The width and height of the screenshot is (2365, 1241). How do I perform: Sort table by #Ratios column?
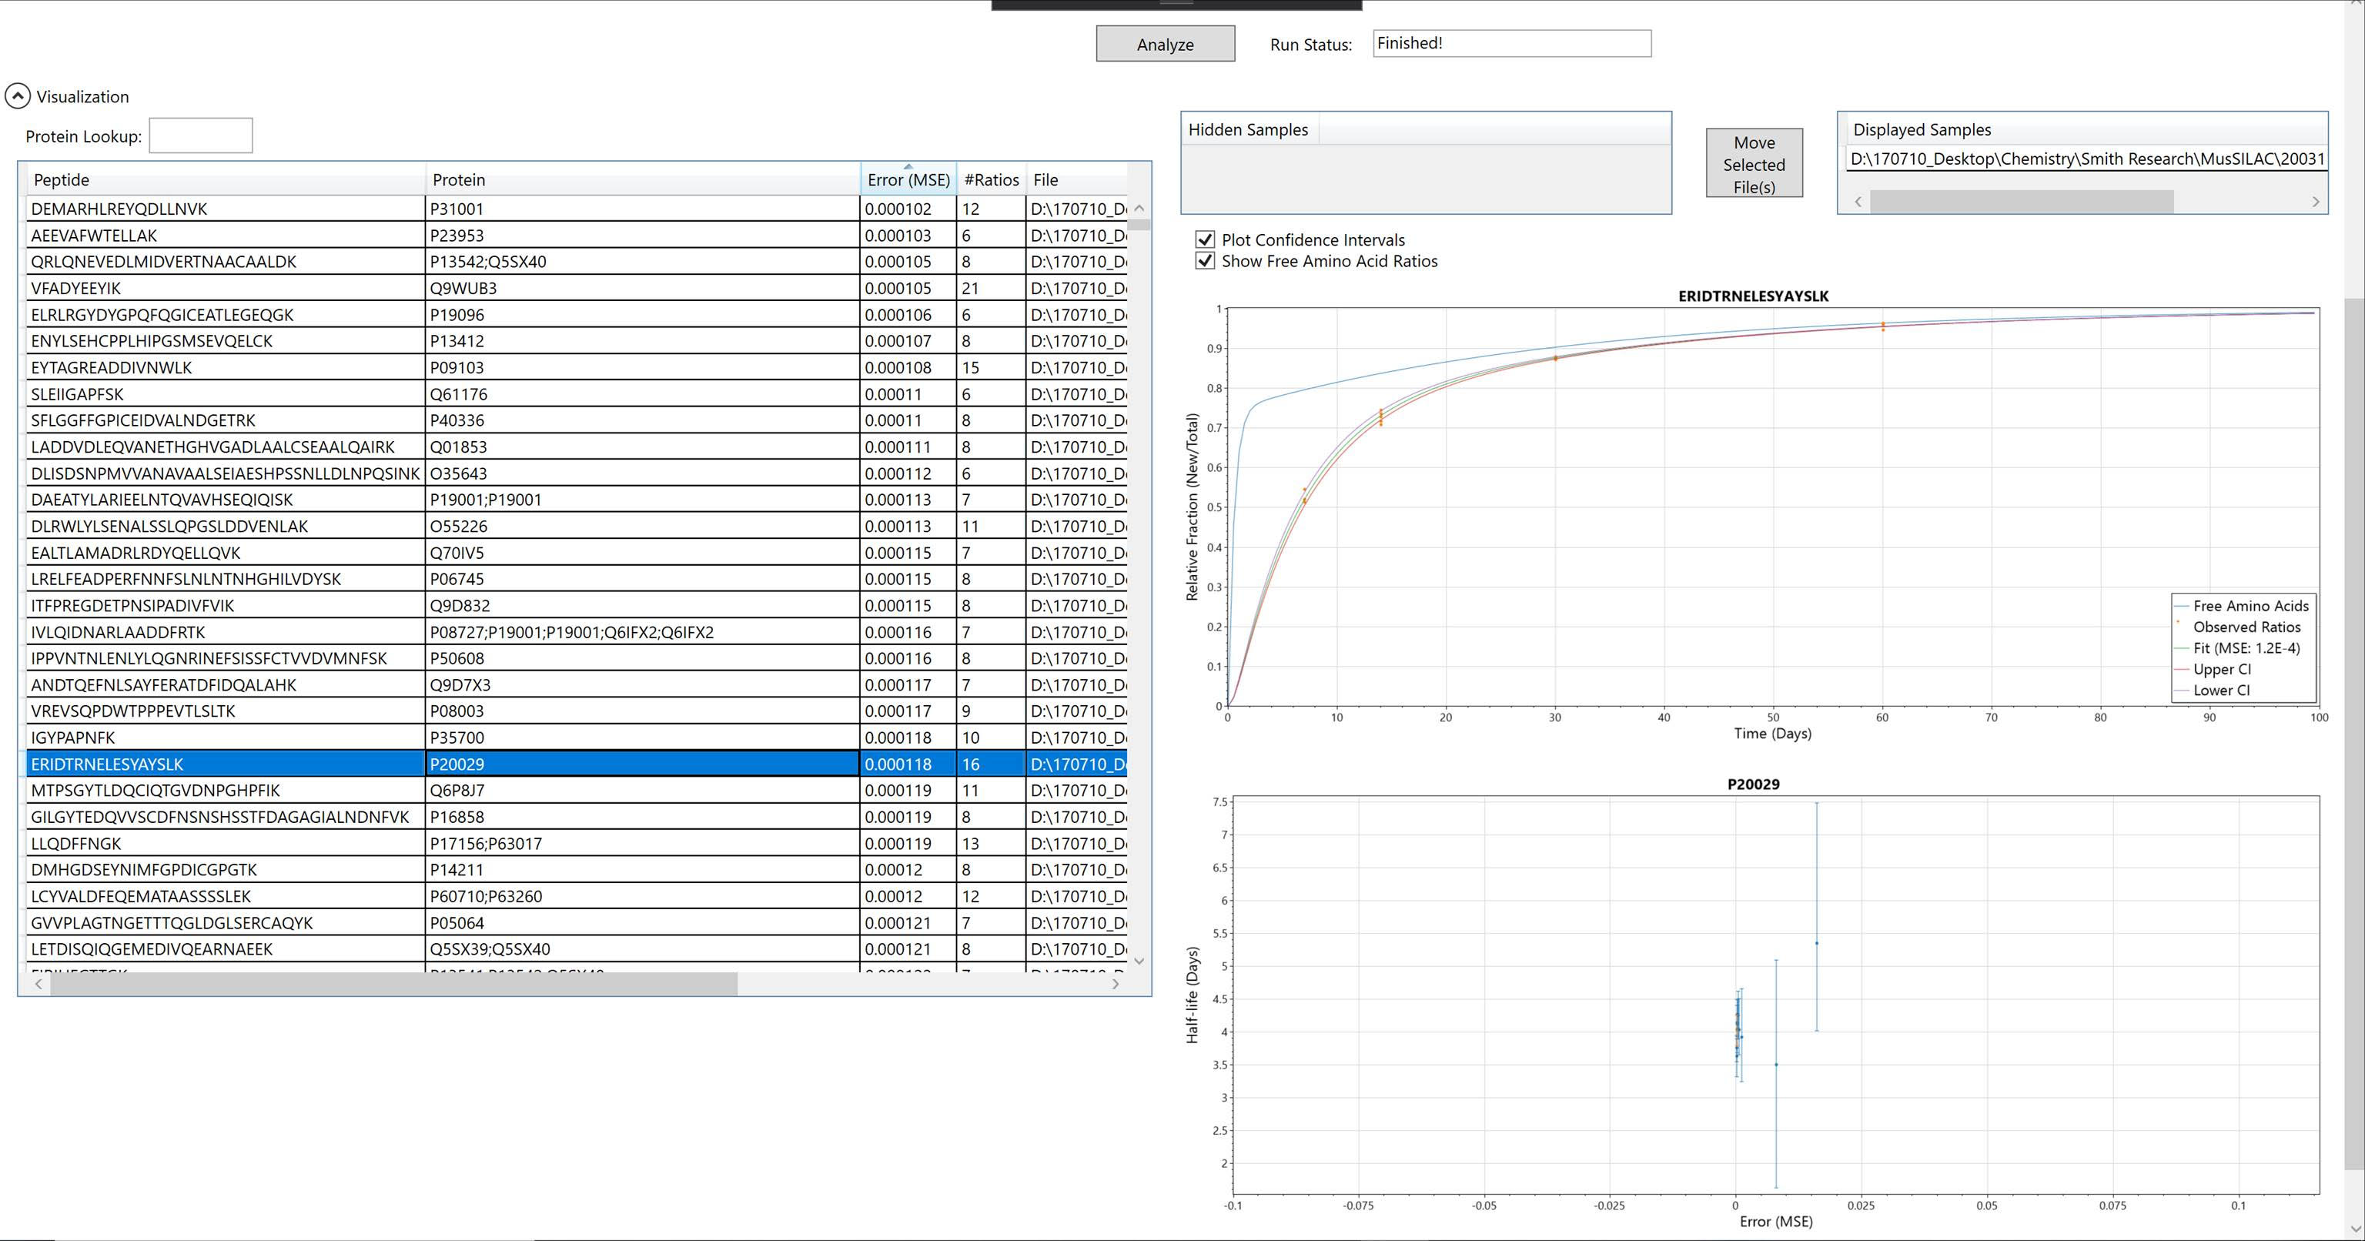[991, 179]
